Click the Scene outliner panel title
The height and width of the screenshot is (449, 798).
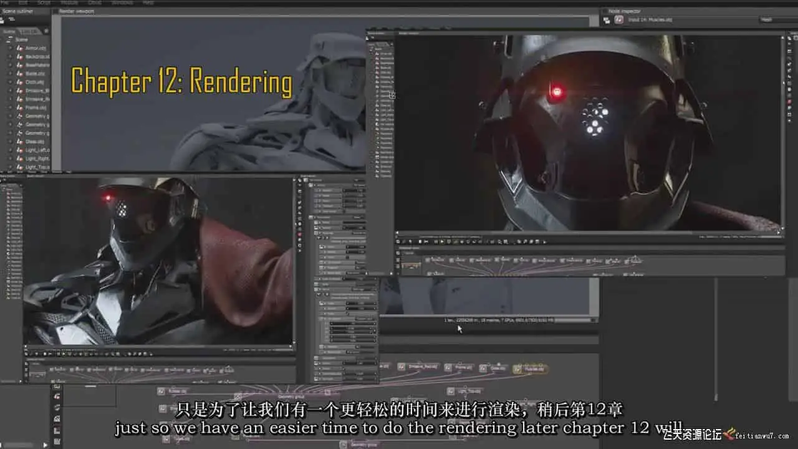point(17,11)
